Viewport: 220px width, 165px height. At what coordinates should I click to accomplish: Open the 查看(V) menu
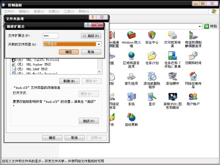39,11
